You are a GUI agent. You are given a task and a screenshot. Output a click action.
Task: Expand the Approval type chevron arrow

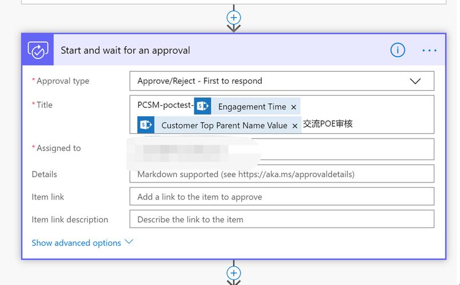415,81
